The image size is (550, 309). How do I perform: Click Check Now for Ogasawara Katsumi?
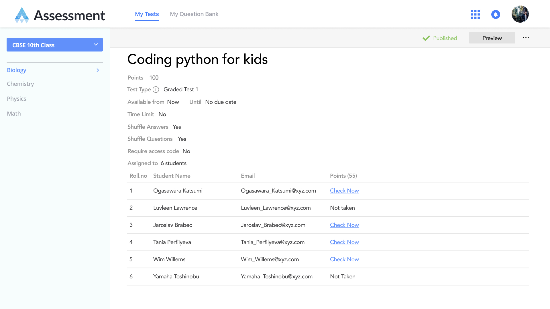[344, 191]
